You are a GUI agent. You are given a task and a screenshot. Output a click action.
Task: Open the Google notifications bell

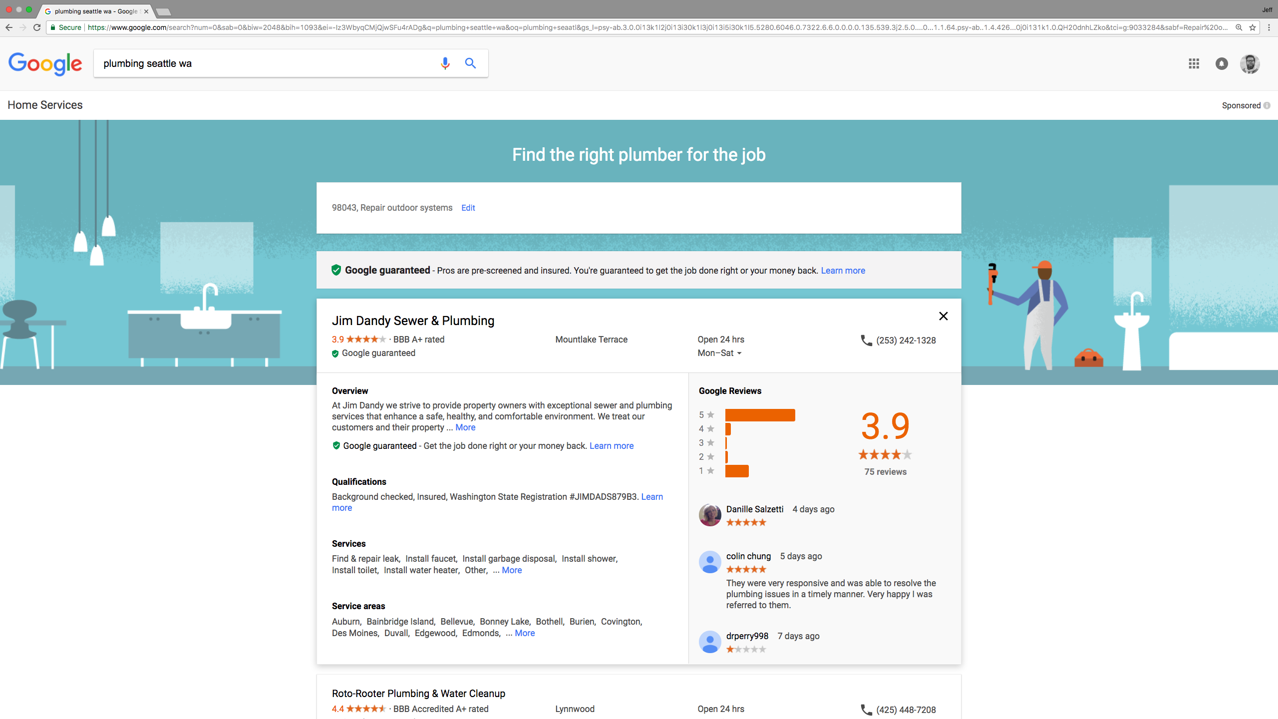pyautogui.click(x=1222, y=63)
